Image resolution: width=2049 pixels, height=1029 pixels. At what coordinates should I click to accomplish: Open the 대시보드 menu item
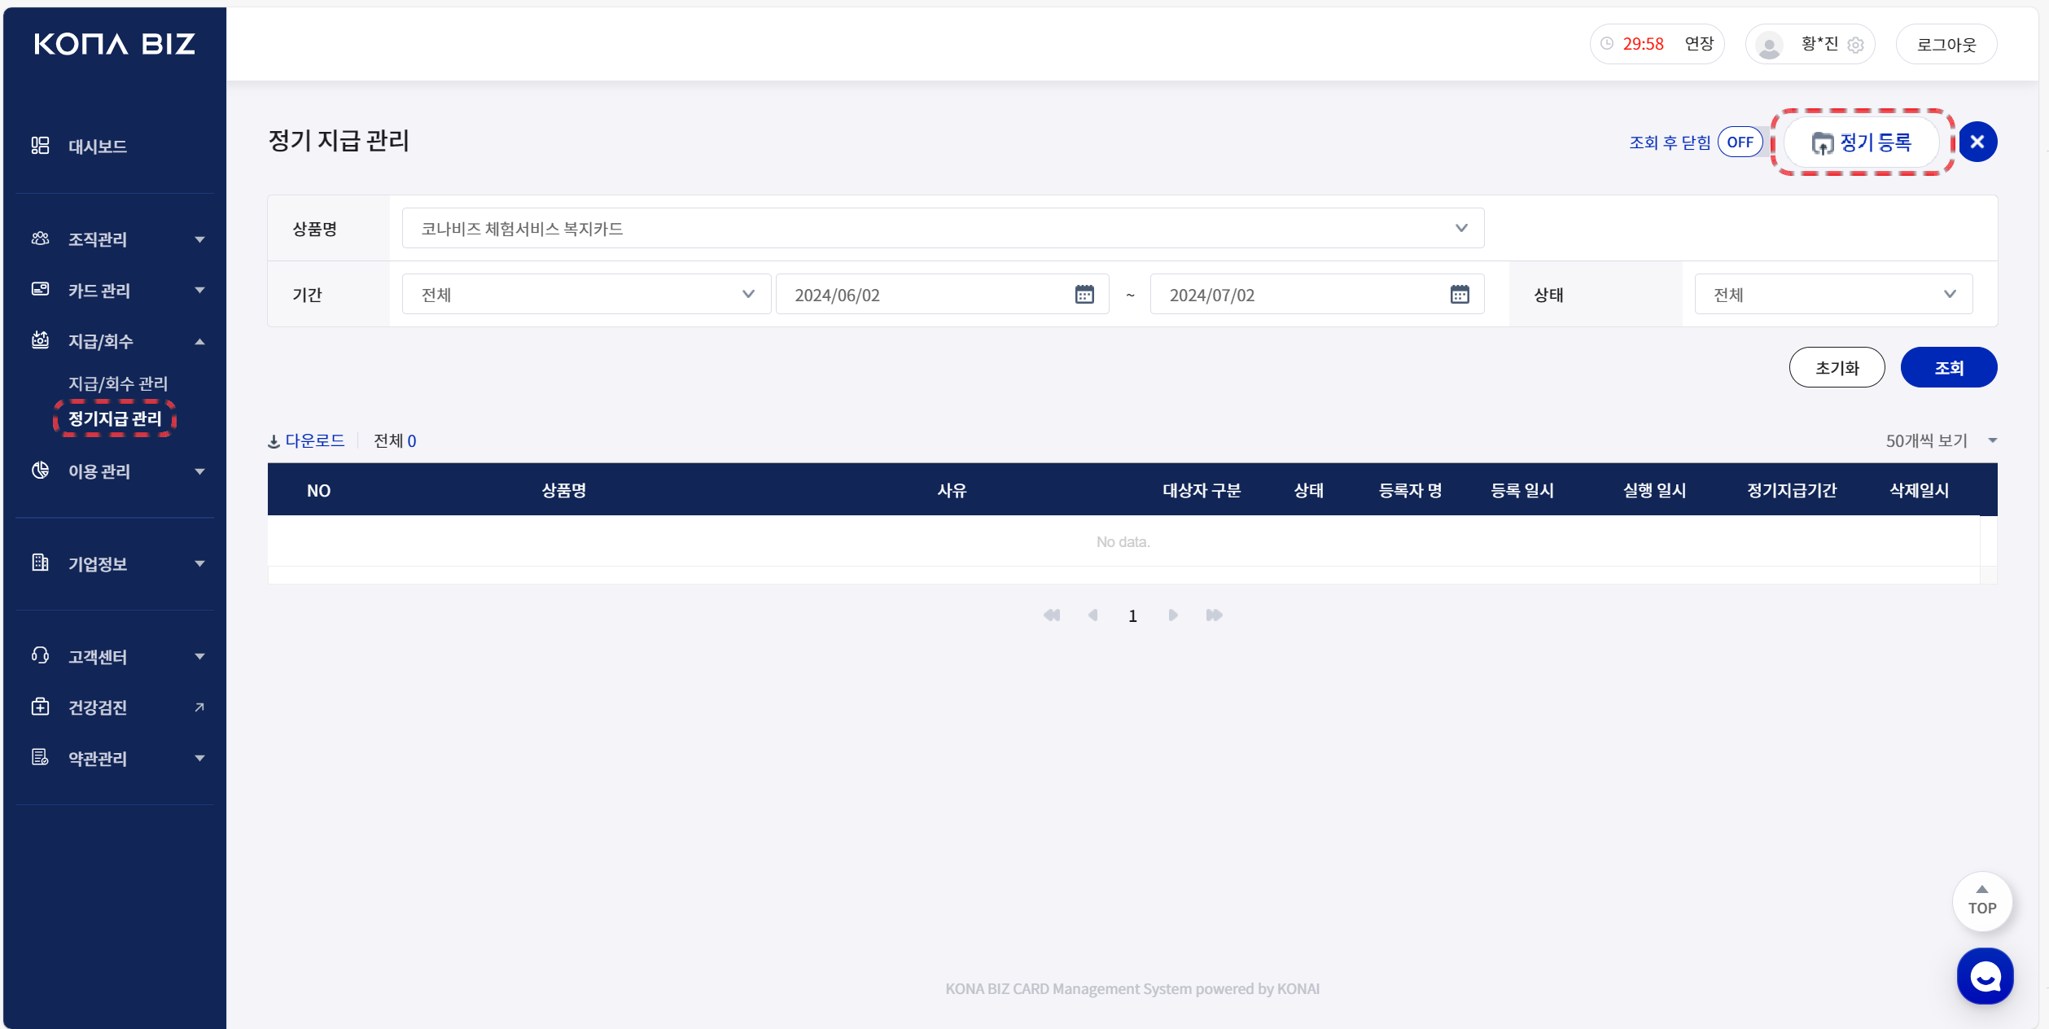[97, 147]
